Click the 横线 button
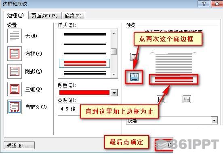The width and height of the screenshot is (223, 154). pos(19,145)
